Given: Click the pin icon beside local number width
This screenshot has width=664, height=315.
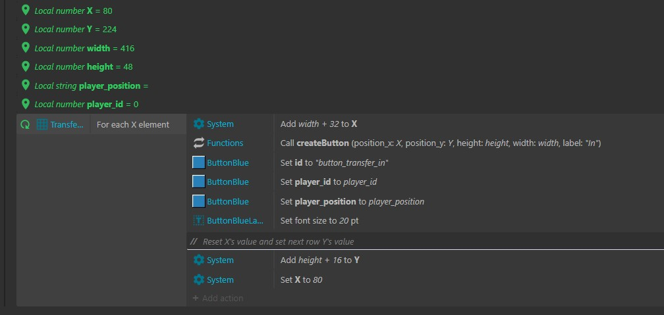Looking at the screenshot, I should click(26, 48).
